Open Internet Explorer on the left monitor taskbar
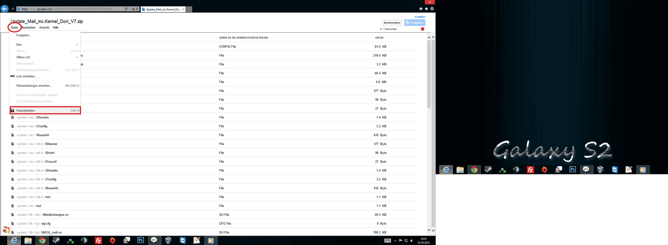The height and width of the screenshot is (245, 668). pos(14,240)
